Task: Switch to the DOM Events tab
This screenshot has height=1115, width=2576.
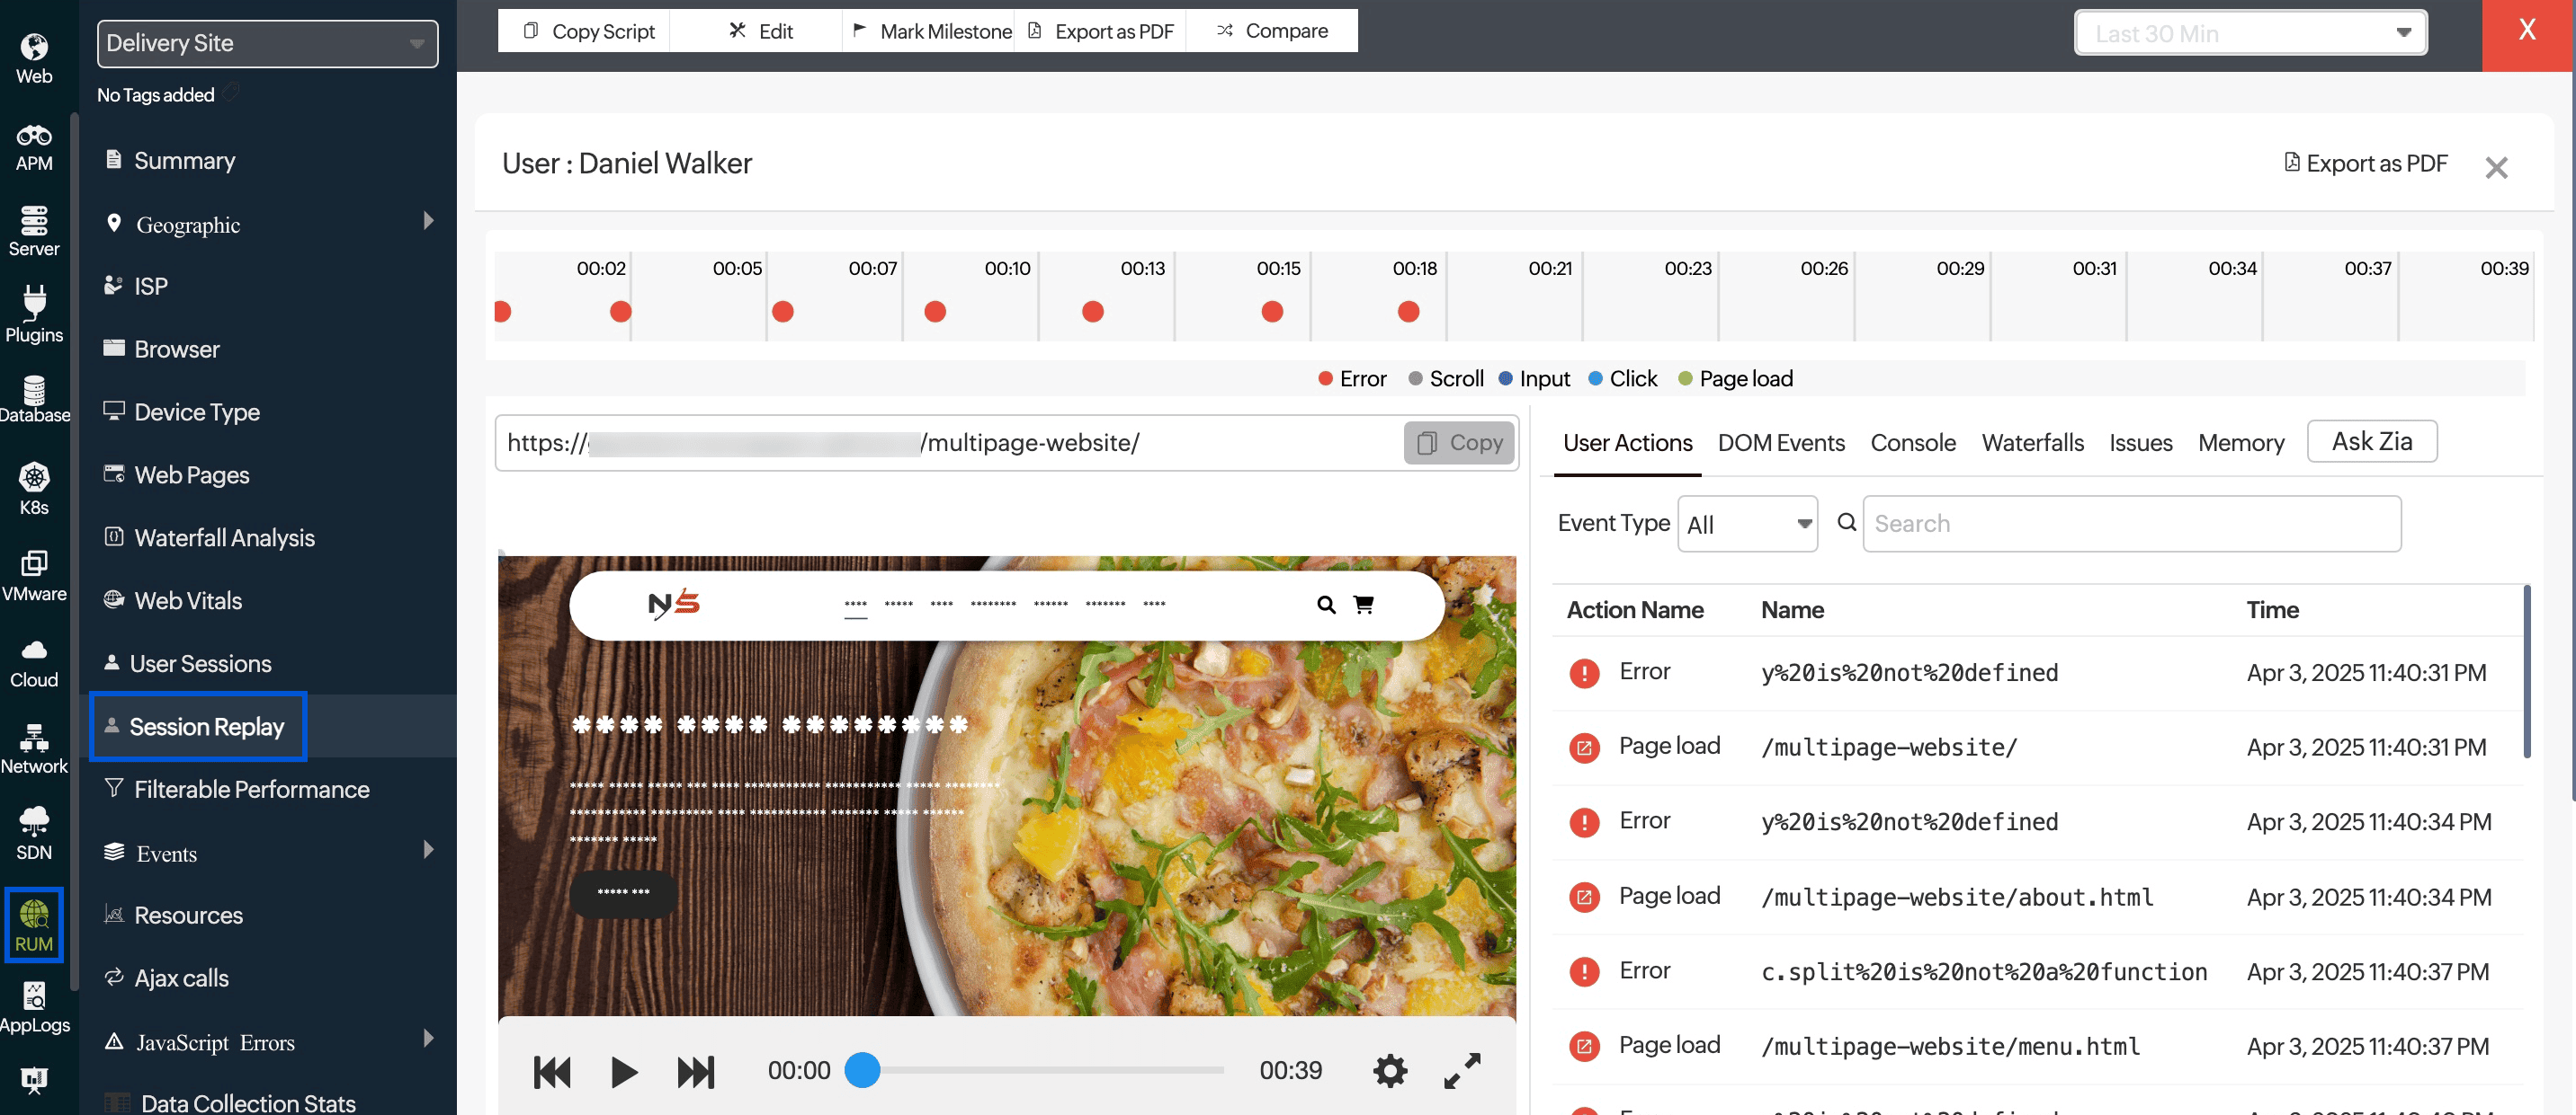Action: (1781, 443)
